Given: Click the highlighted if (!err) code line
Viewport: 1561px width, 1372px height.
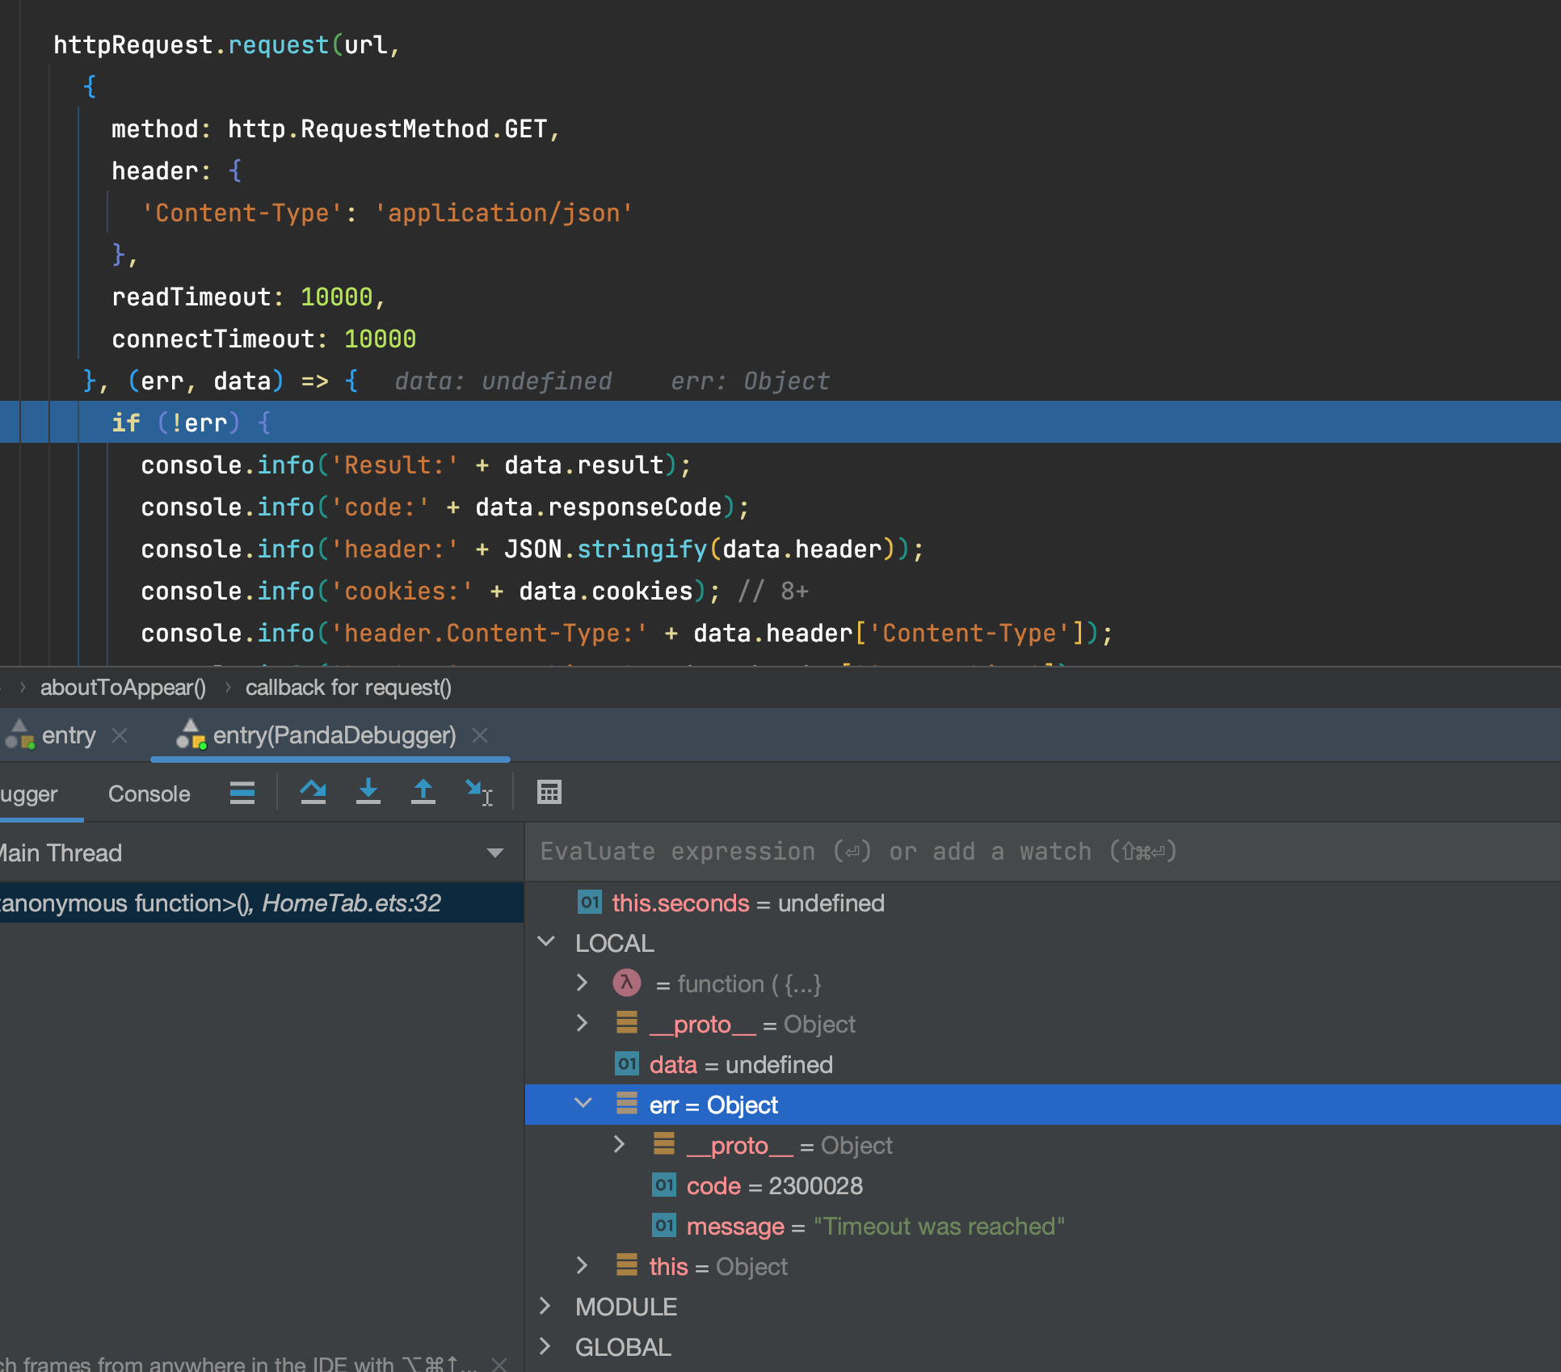Looking at the screenshot, I should pos(780,422).
